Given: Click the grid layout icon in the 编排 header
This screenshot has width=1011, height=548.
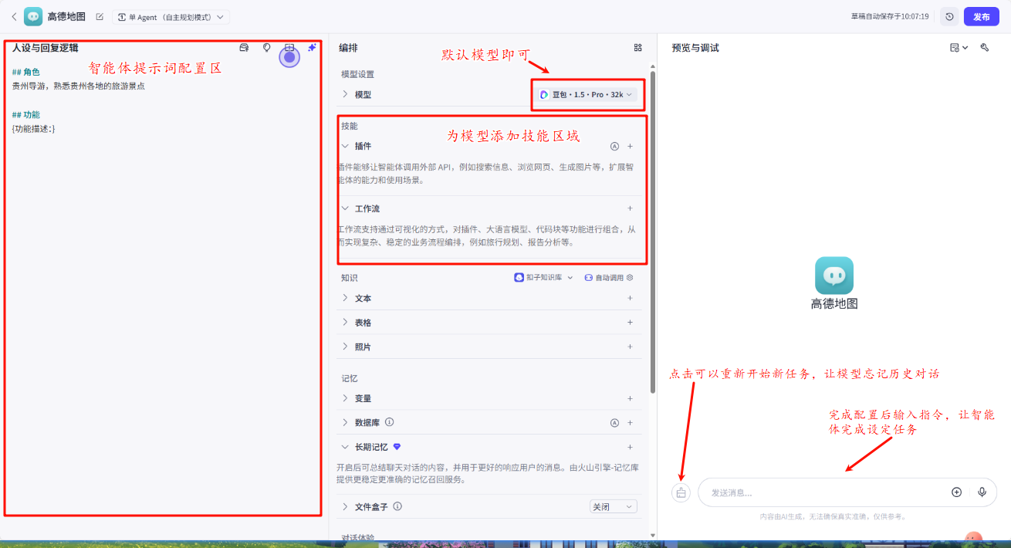Looking at the screenshot, I should tap(637, 48).
